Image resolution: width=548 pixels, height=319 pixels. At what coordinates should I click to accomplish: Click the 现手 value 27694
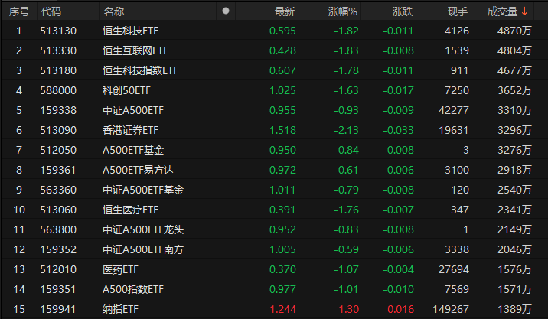[454, 270]
